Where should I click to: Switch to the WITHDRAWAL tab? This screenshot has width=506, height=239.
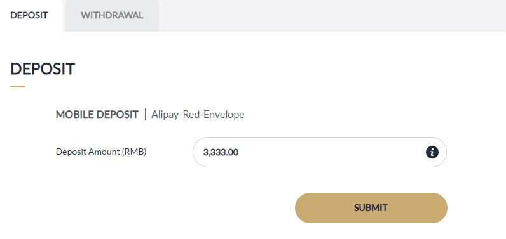[x=112, y=15]
